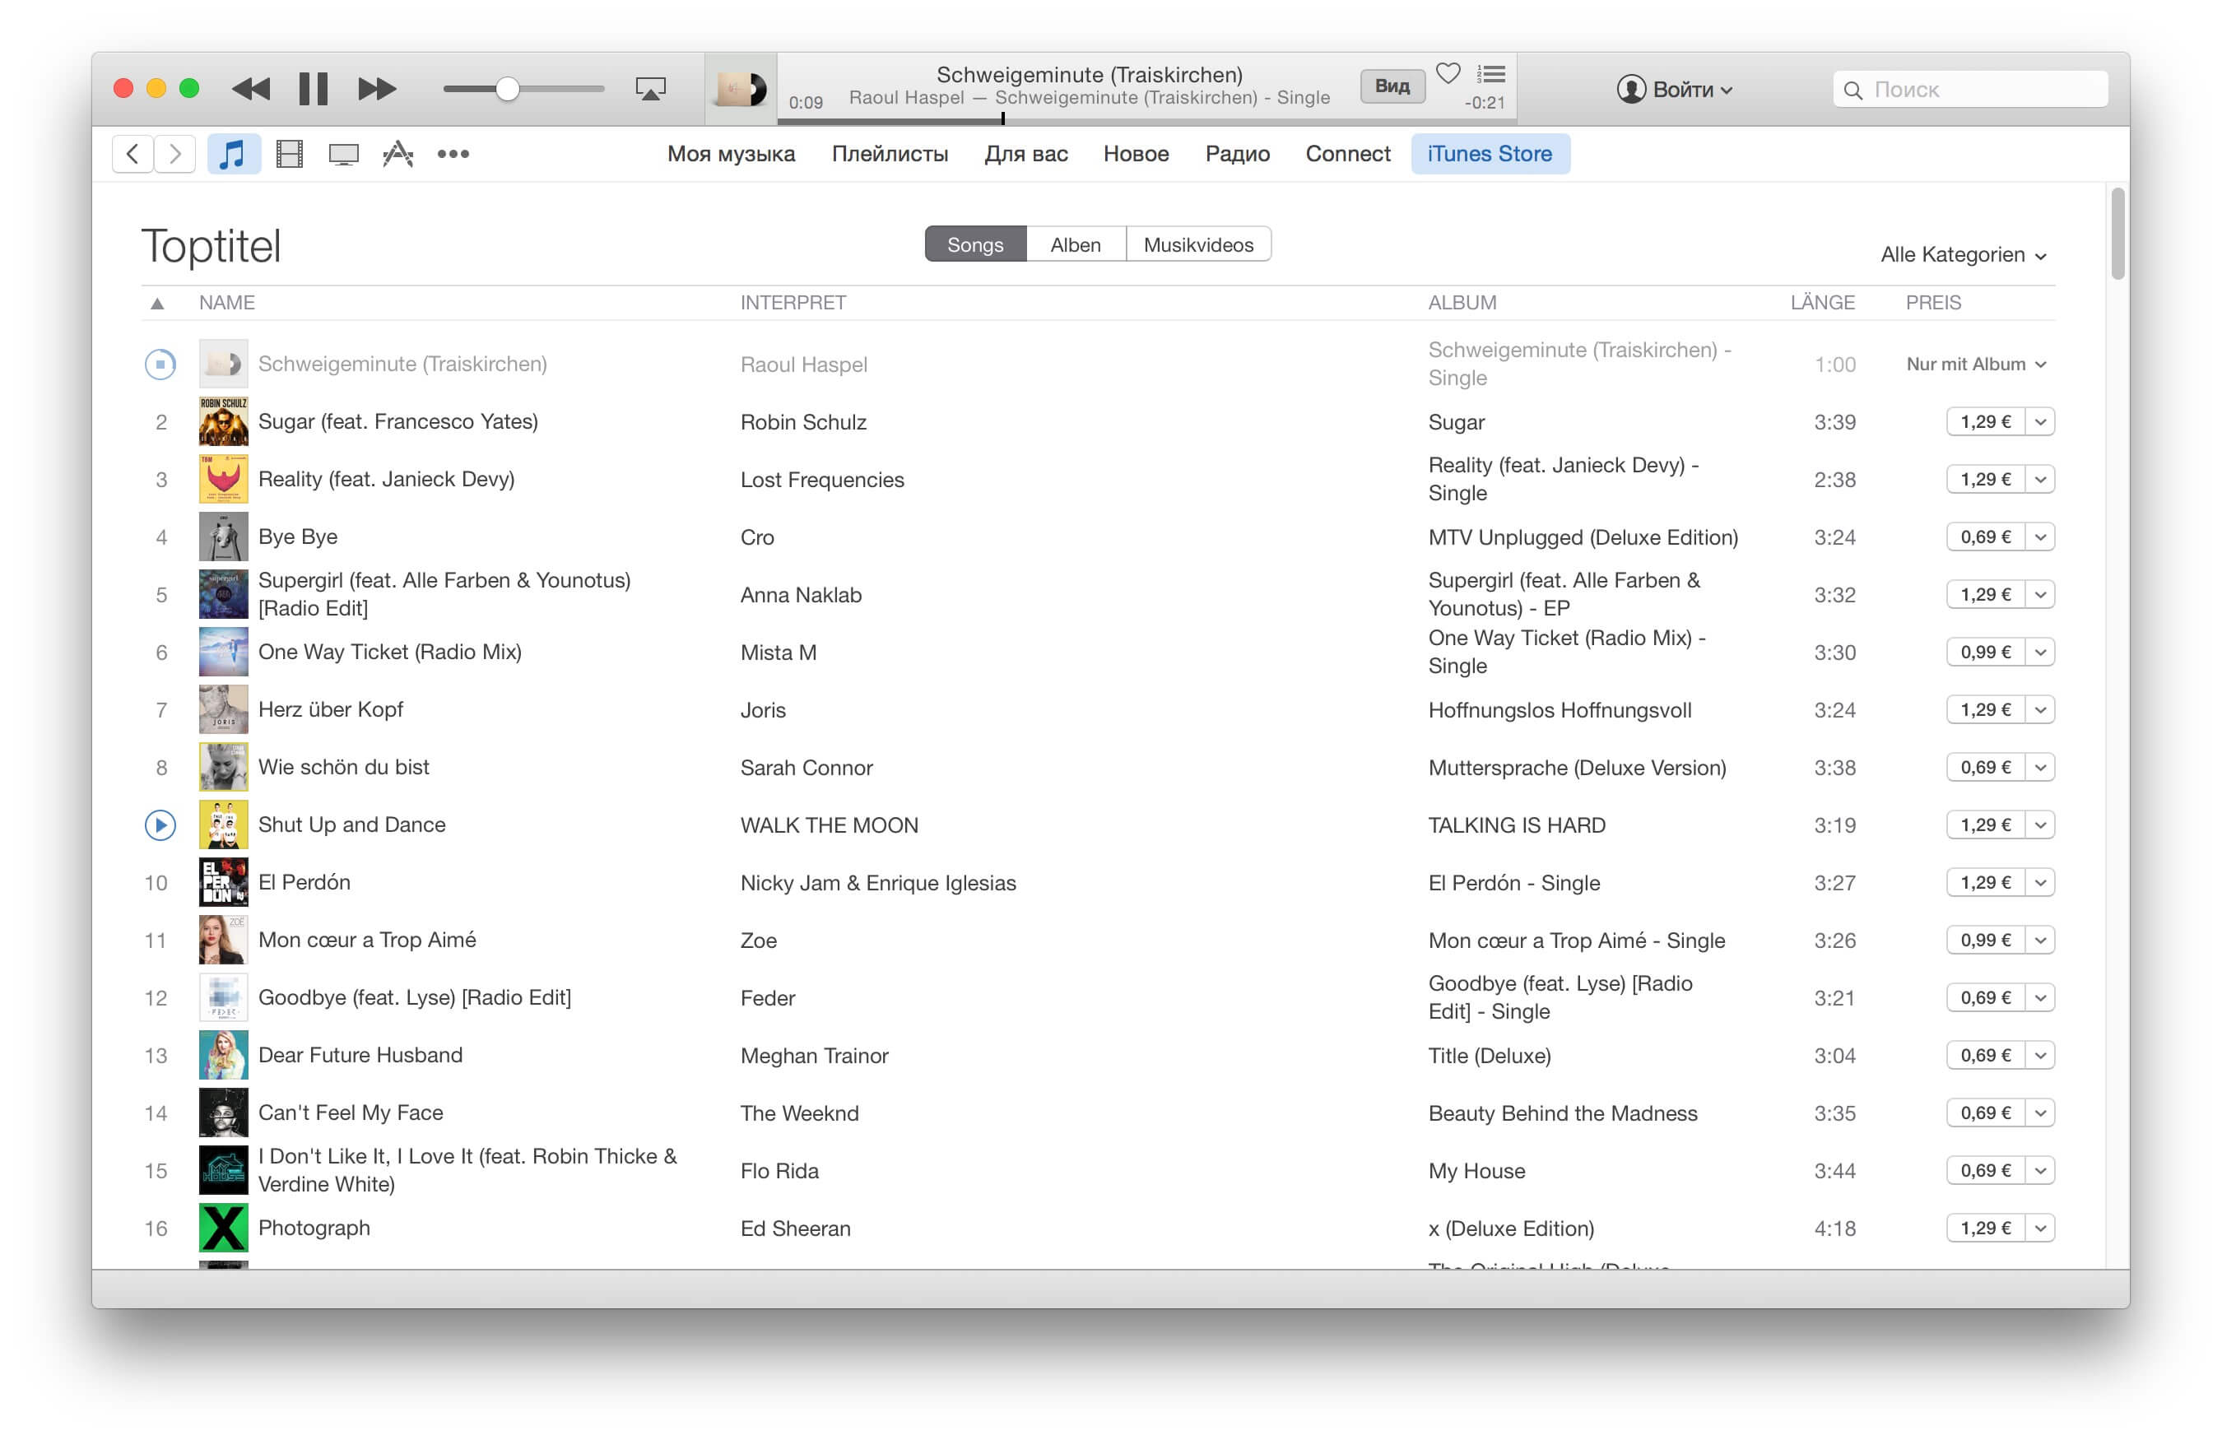Open the Up Next list icon

click(x=1490, y=74)
